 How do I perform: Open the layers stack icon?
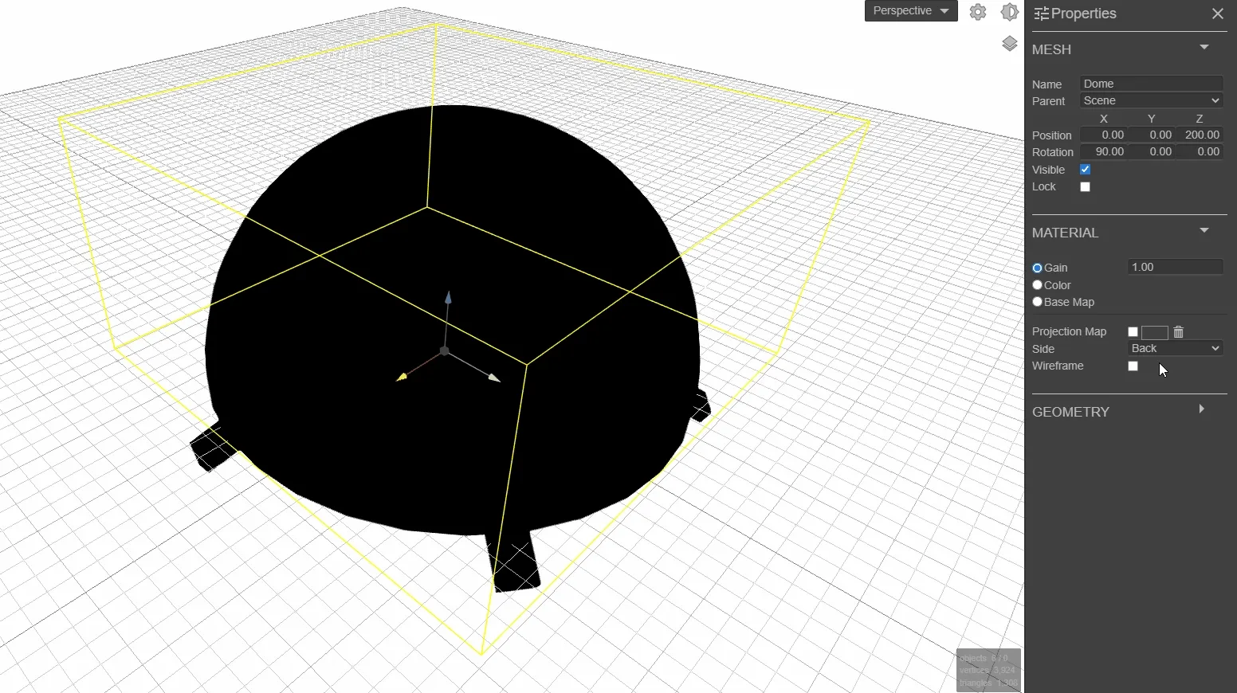pyautogui.click(x=1009, y=44)
